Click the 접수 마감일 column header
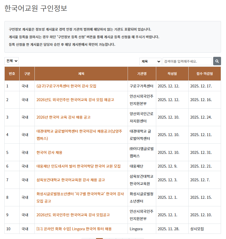 pyautogui.click(x=205, y=74)
